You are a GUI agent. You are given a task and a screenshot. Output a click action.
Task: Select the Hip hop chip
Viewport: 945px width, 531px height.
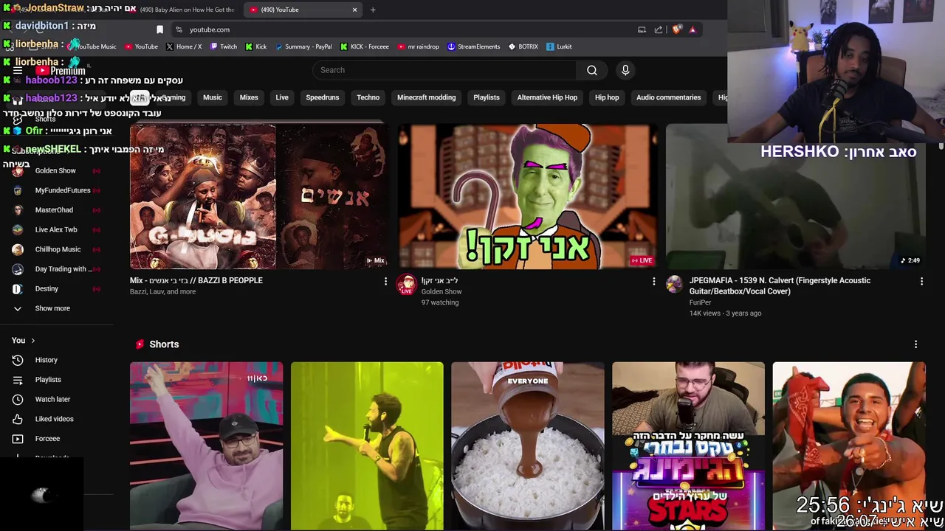pyautogui.click(x=607, y=97)
